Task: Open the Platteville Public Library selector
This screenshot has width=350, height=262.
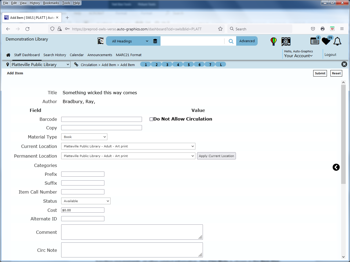Action: (40, 65)
